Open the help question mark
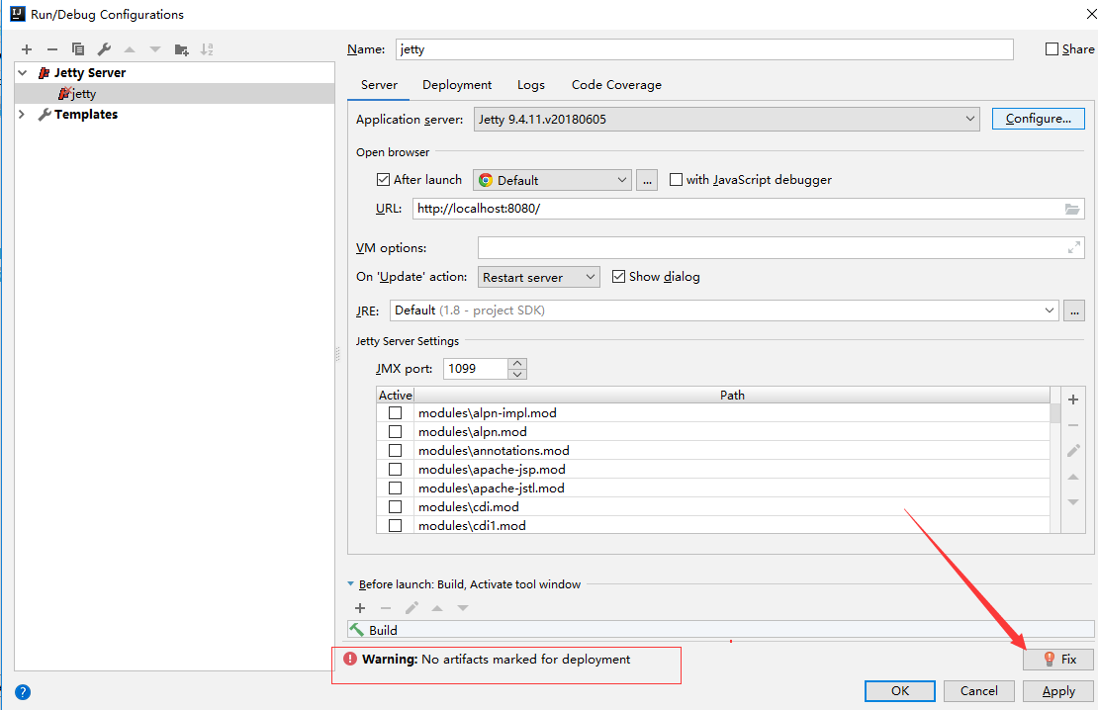Screen dimensions: 1098x710 click(23, 692)
